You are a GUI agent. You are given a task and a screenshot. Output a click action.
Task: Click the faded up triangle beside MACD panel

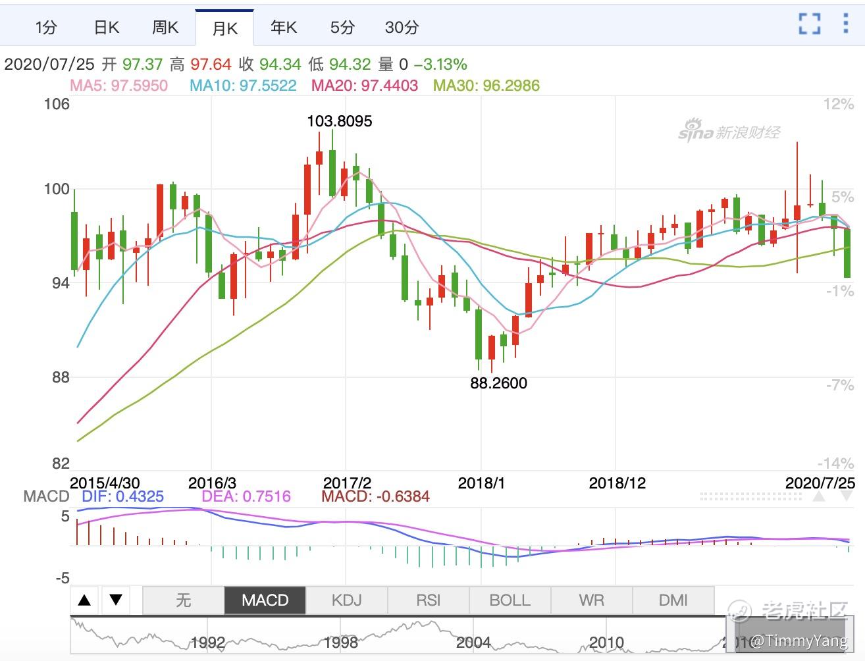819,497
